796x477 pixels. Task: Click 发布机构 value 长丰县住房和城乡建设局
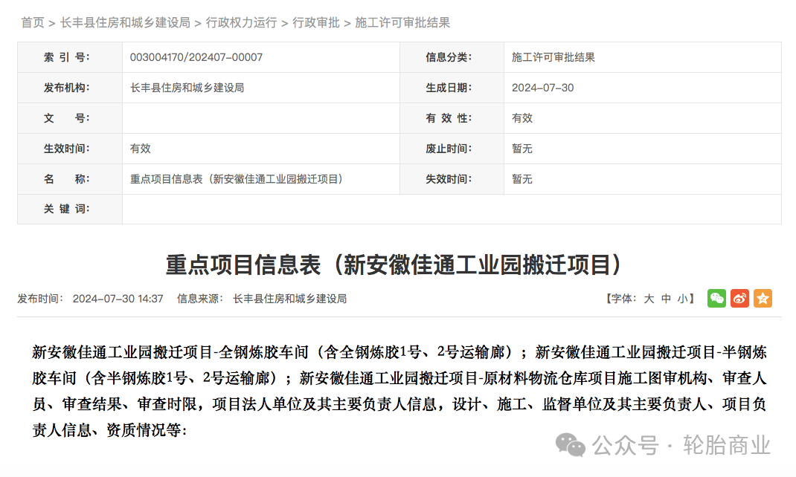187,88
